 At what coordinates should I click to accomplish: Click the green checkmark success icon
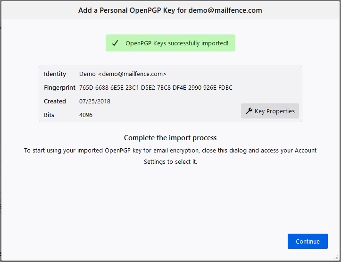coord(115,43)
